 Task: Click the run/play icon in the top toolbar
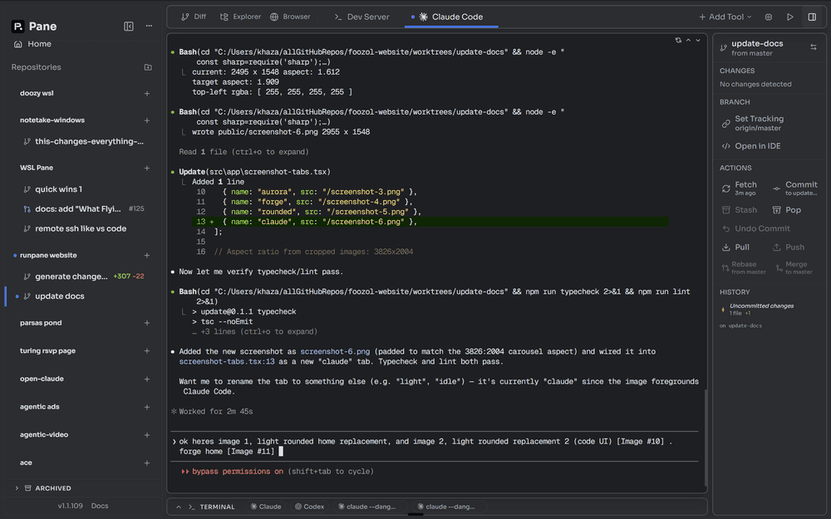790,16
